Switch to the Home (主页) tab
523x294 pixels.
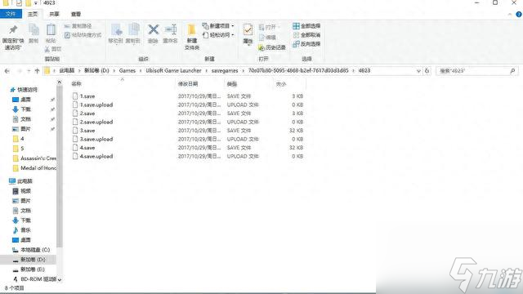point(33,14)
